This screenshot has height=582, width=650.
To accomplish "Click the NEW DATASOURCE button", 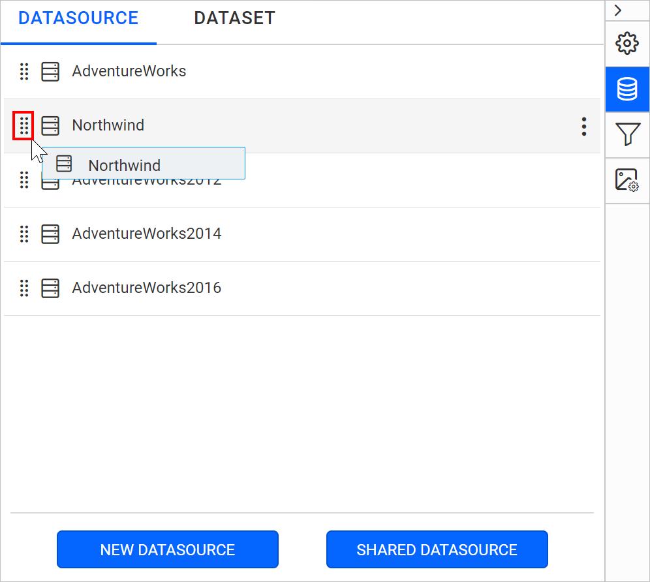I will [x=167, y=549].
